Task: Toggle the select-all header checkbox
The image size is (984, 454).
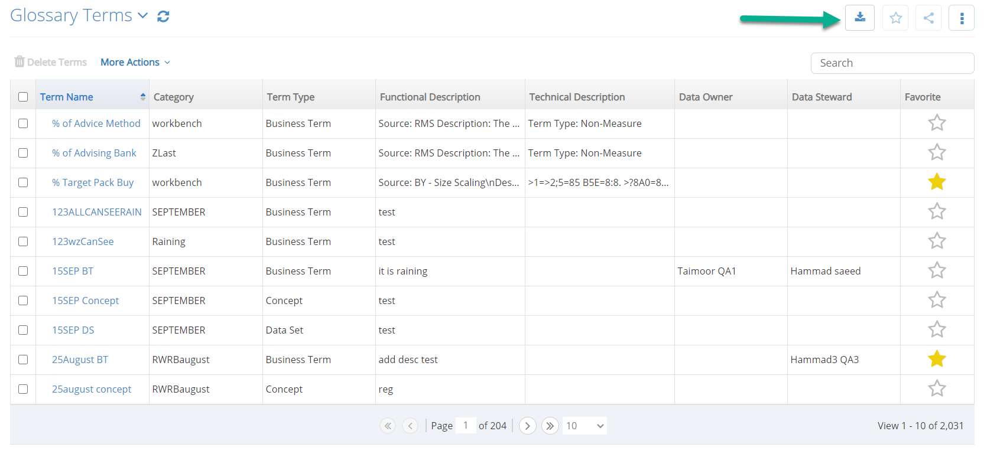Action: [23, 97]
